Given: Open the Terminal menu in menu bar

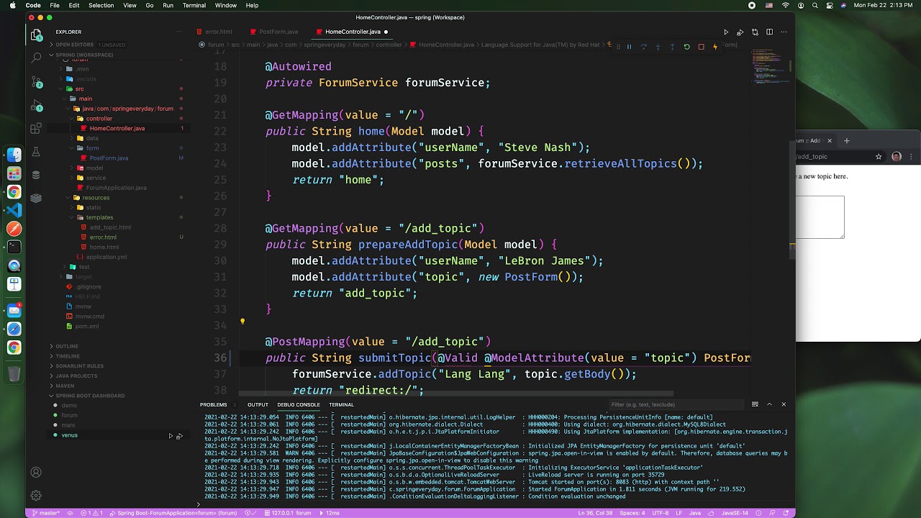Looking at the screenshot, I should tap(194, 5).
